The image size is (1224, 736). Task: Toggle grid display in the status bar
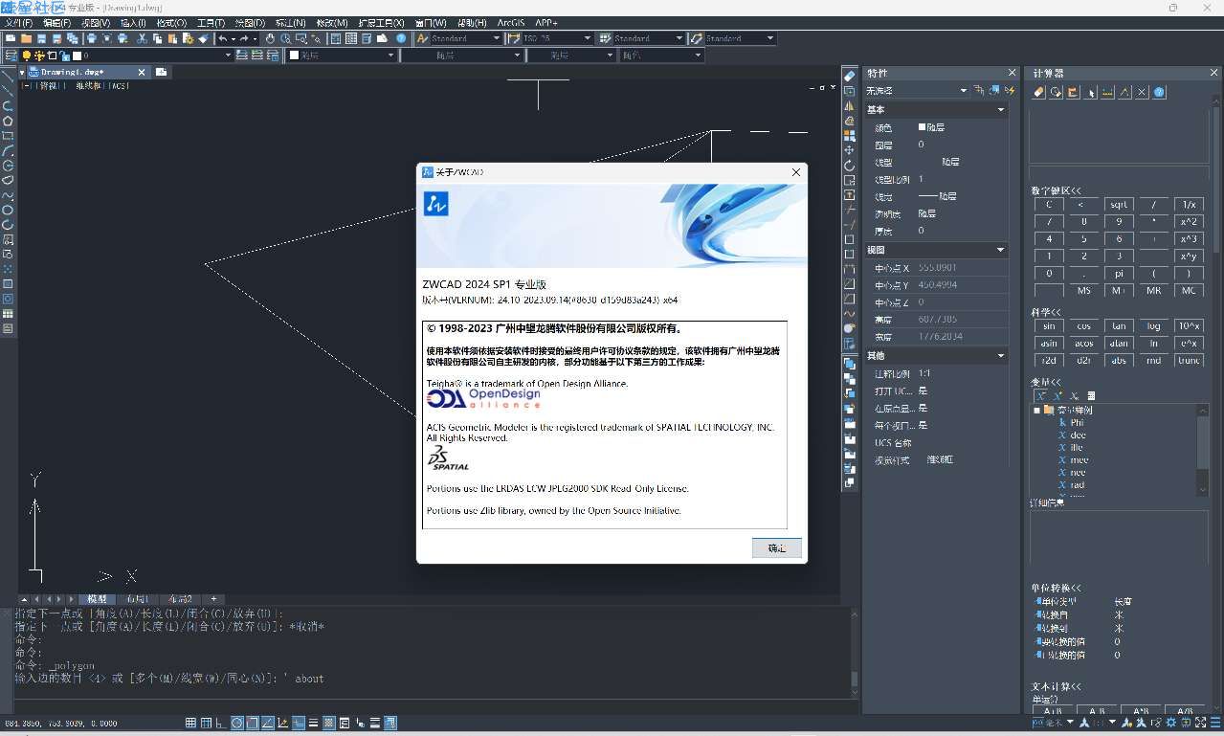191,723
